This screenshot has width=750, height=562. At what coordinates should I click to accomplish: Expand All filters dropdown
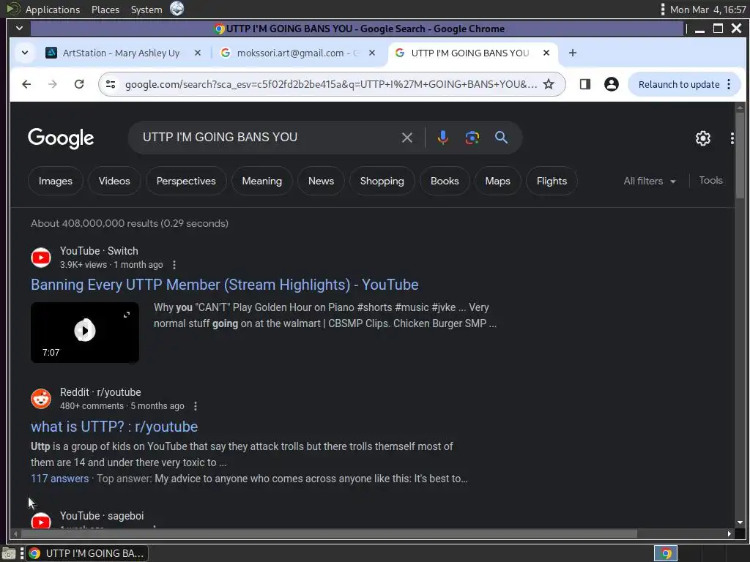click(650, 181)
